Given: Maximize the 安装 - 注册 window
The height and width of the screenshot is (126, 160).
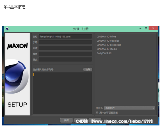Looking at the screenshot, I should (146, 28).
